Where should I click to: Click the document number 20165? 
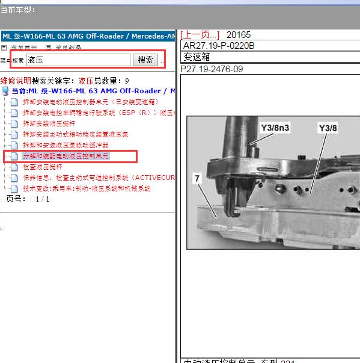point(239,35)
